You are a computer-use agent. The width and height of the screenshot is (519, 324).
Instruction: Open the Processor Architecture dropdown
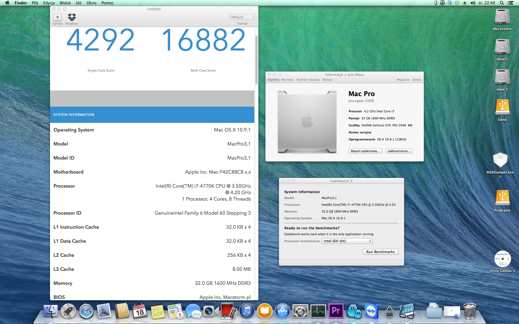(x=347, y=241)
